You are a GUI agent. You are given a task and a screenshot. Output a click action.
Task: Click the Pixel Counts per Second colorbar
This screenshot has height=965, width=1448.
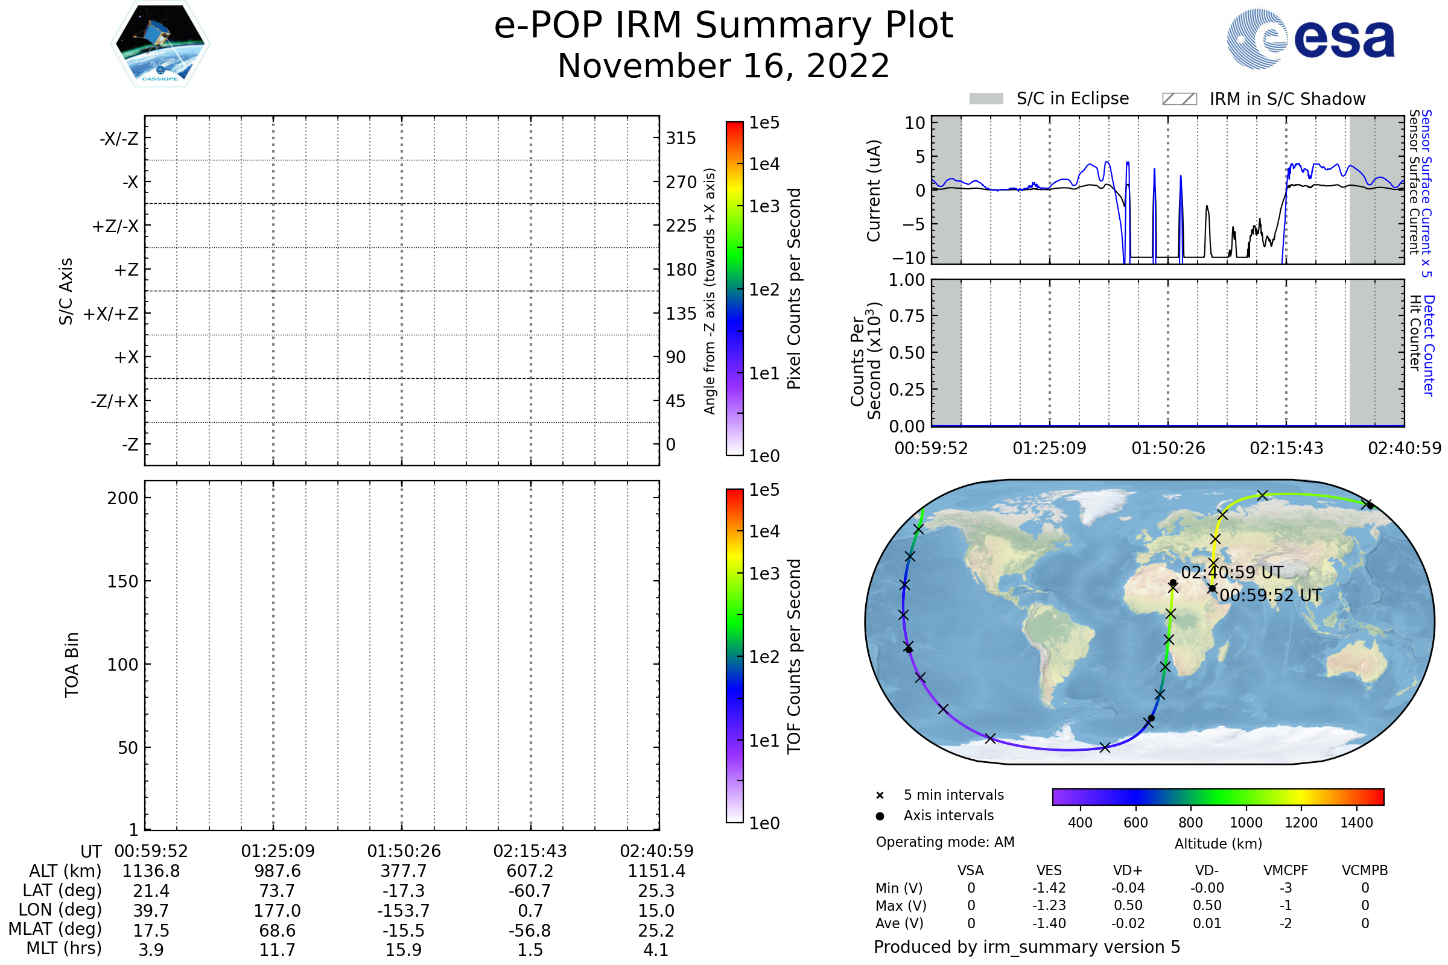pos(734,288)
